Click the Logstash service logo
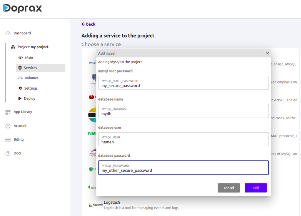The height and width of the screenshot is (216, 301). (96, 205)
